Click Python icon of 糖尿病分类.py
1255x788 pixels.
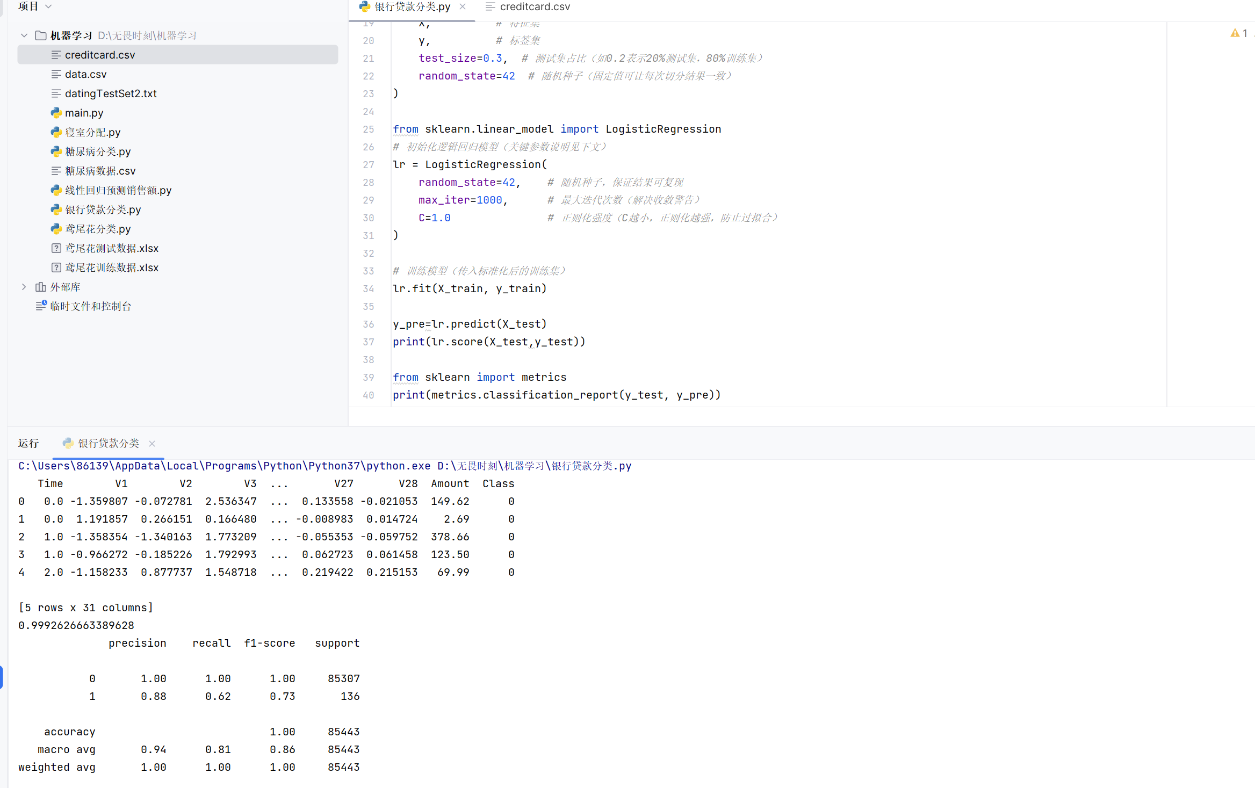click(56, 151)
